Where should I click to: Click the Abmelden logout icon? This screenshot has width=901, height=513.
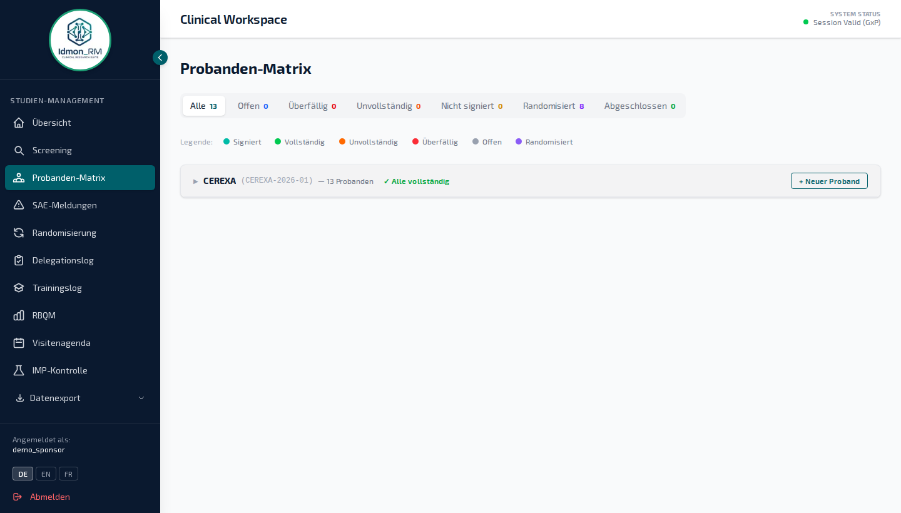[18, 497]
